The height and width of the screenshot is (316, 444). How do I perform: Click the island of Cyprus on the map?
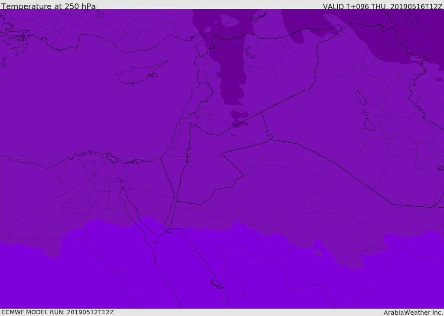click(142, 73)
